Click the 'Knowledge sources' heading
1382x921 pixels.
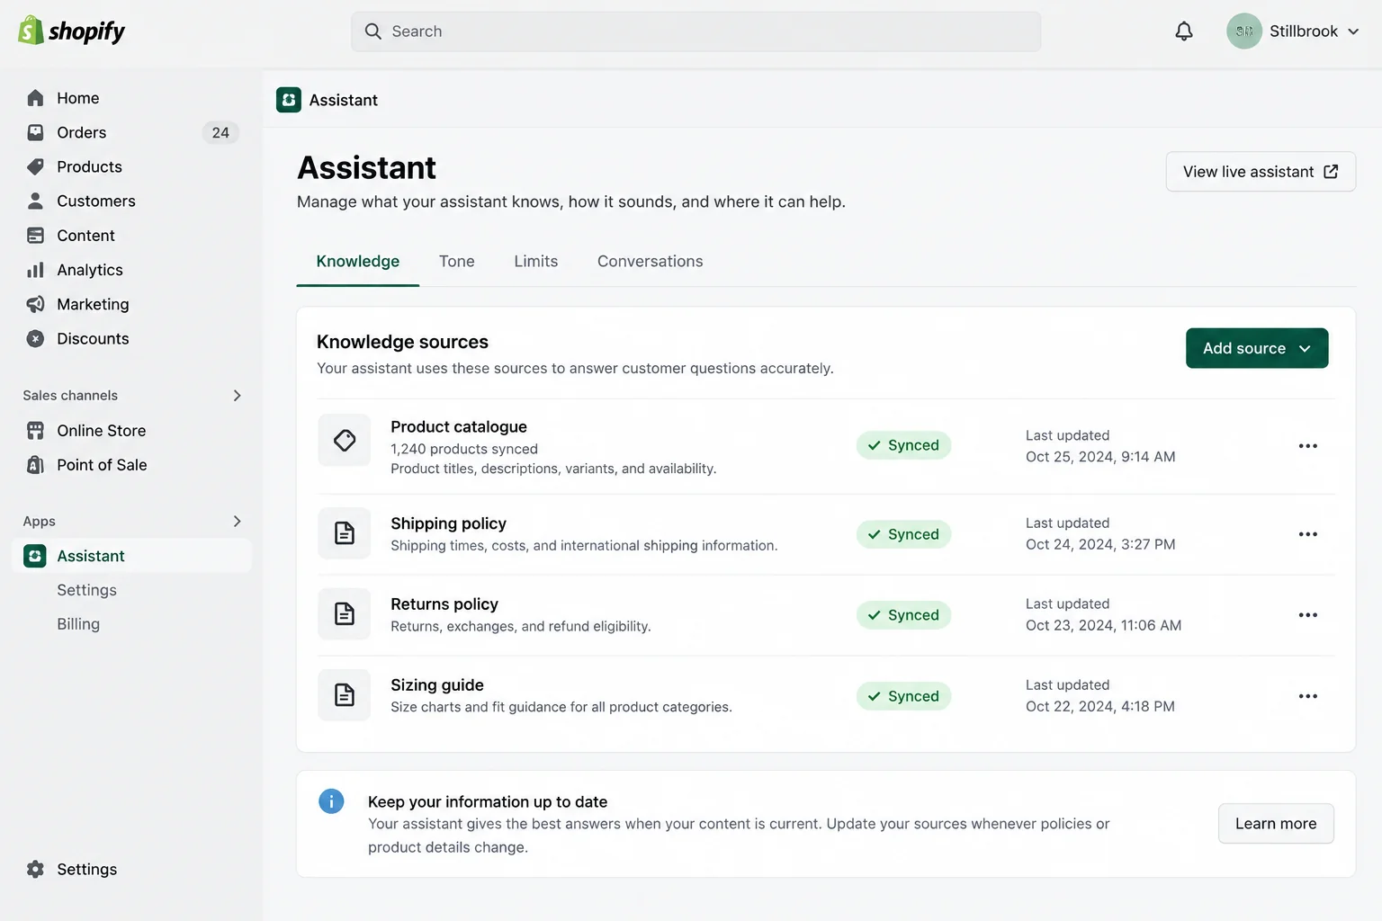pos(402,342)
